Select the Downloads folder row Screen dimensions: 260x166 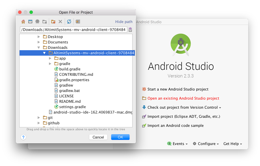76,47
